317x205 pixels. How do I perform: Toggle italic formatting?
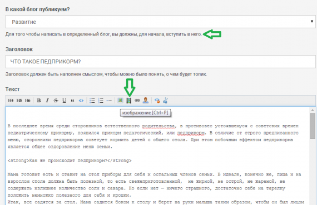pyautogui.click(x=47, y=101)
